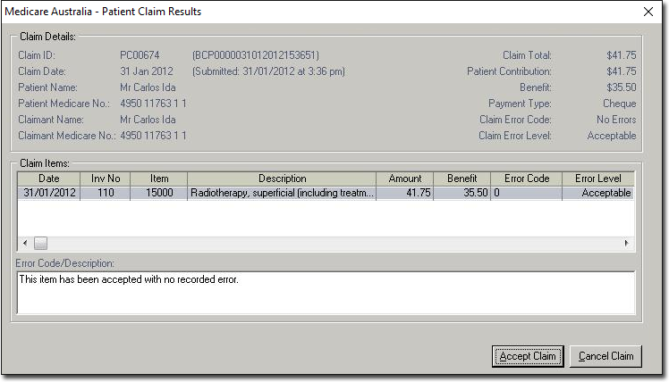Click the Error Code column header
669x382 pixels.
pyautogui.click(x=526, y=179)
